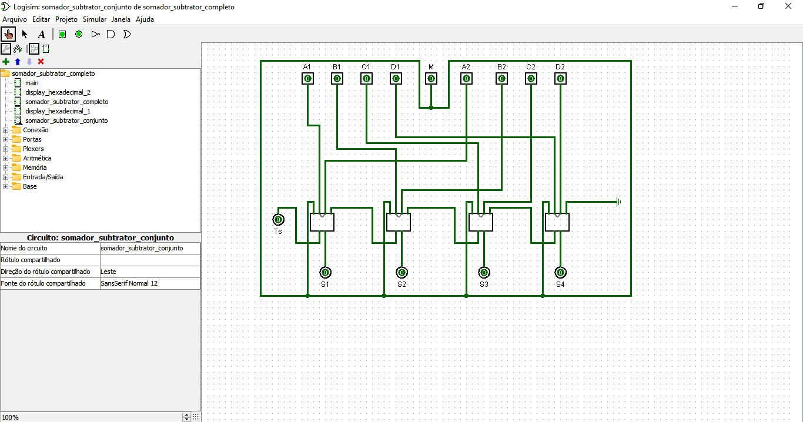The image size is (803, 422).
Task: Toggle input pin B2
Action: pos(501,79)
